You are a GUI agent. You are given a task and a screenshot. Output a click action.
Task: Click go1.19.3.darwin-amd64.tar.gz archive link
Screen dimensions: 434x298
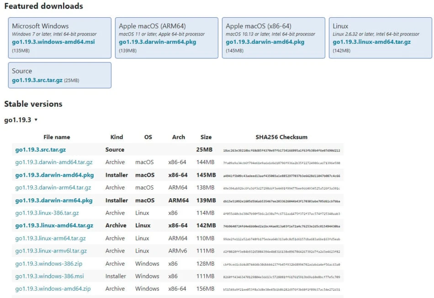pyautogui.click(x=54, y=162)
